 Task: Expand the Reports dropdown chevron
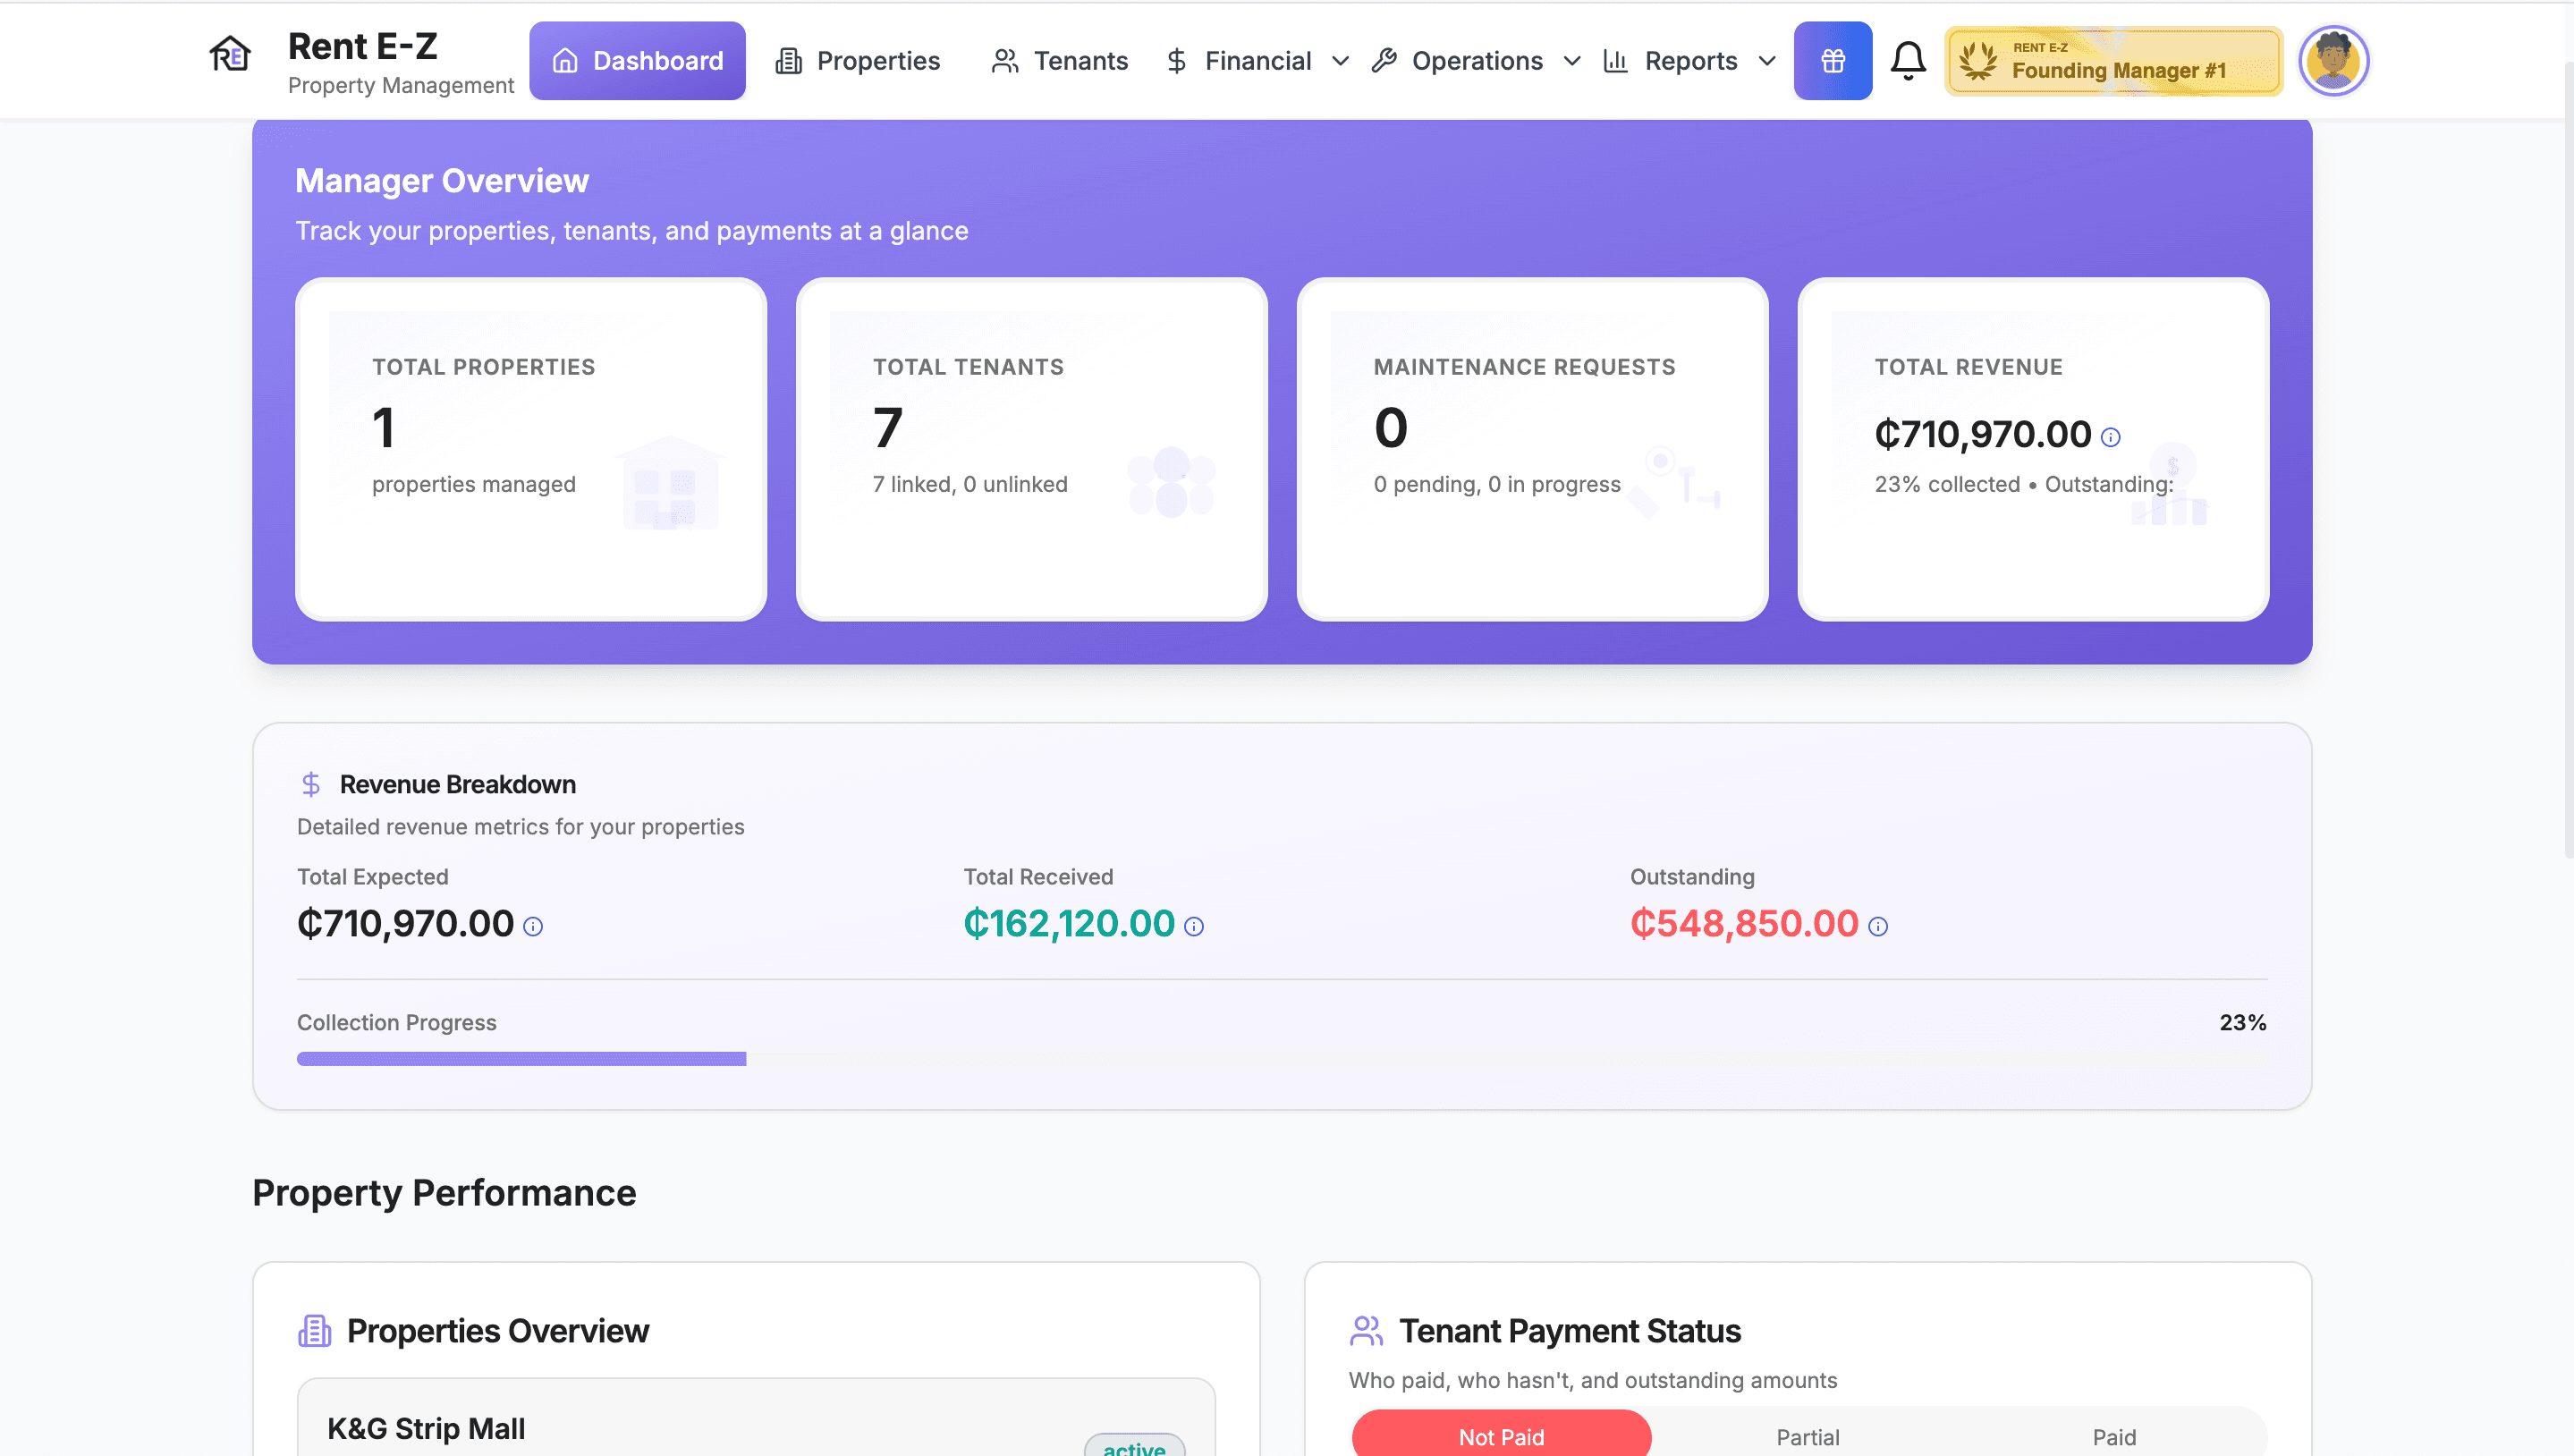point(1766,62)
